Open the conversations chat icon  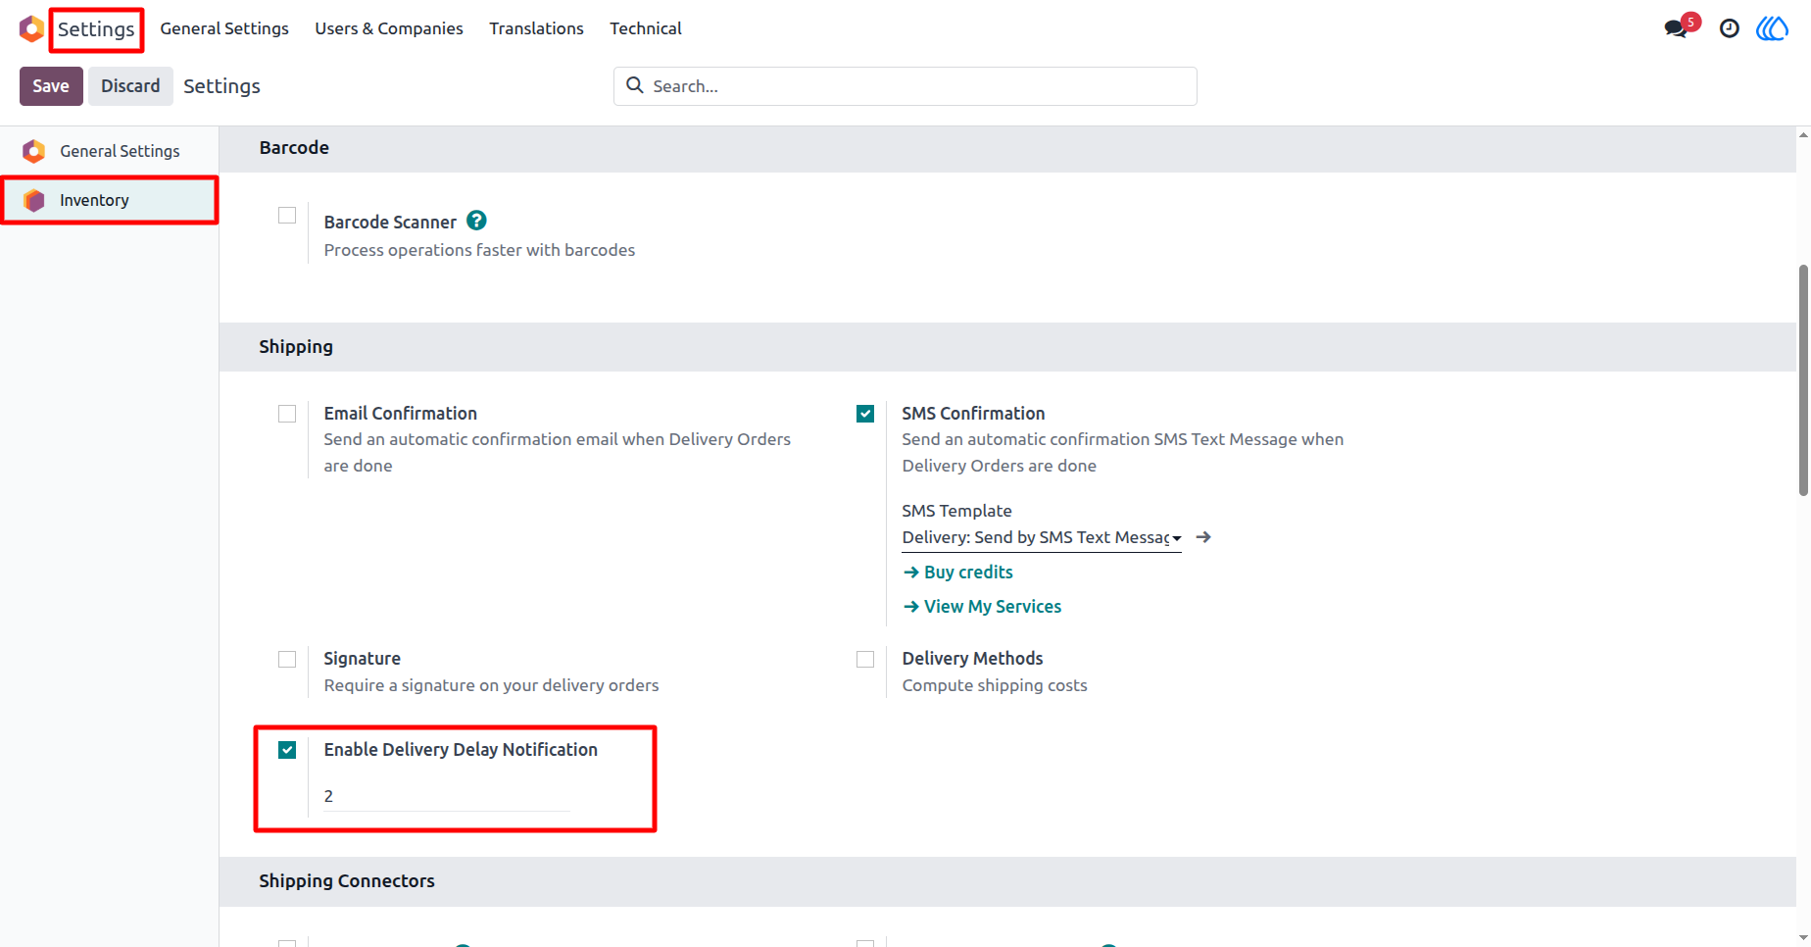click(1677, 28)
